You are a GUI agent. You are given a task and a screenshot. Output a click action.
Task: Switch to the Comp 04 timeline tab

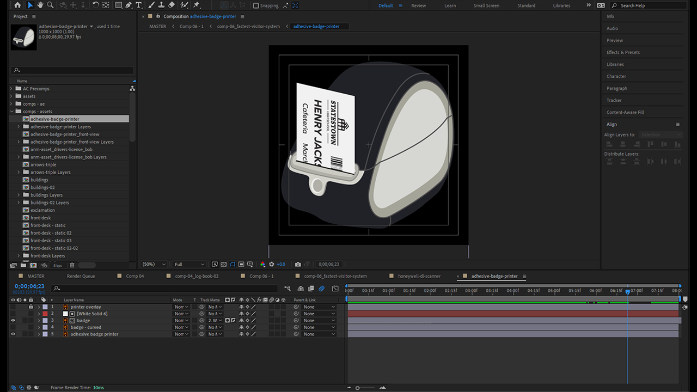[x=134, y=276]
